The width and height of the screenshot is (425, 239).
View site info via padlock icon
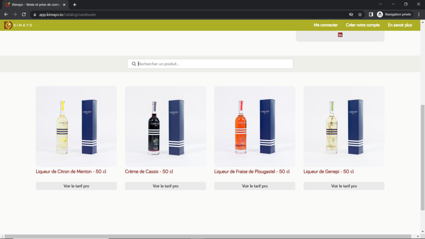35,15
